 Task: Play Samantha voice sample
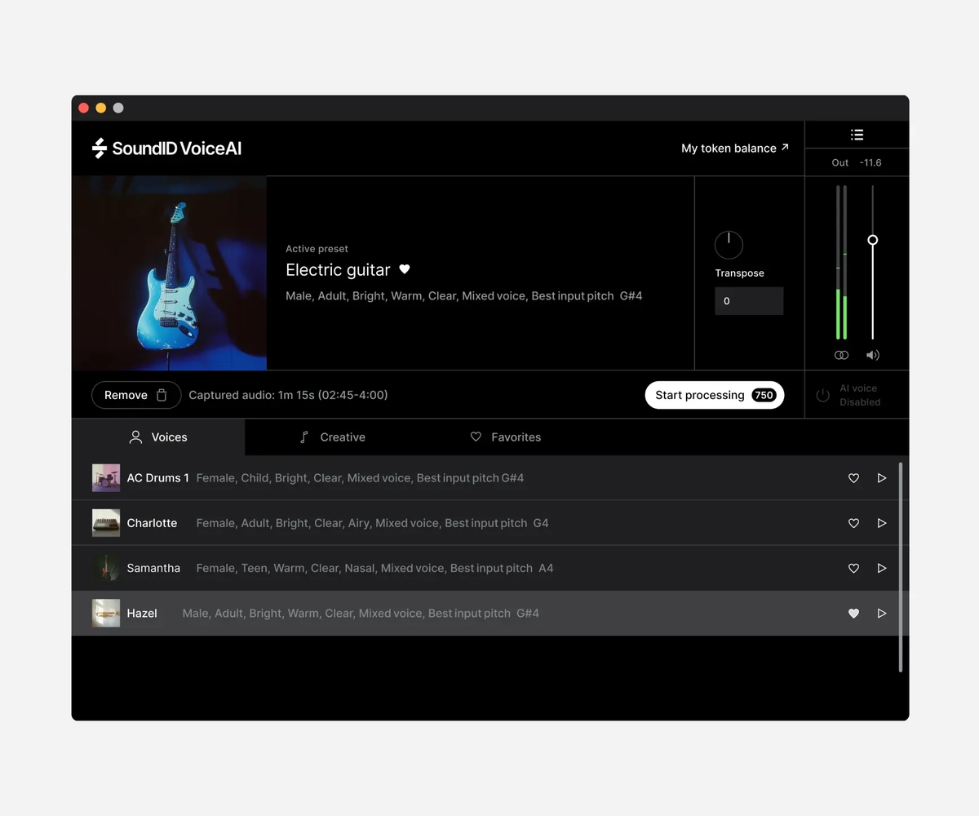click(882, 568)
